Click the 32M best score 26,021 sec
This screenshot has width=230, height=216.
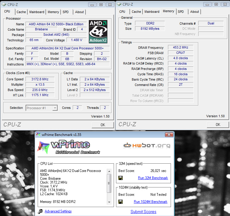pyautogui.click(x=158, y=171)
